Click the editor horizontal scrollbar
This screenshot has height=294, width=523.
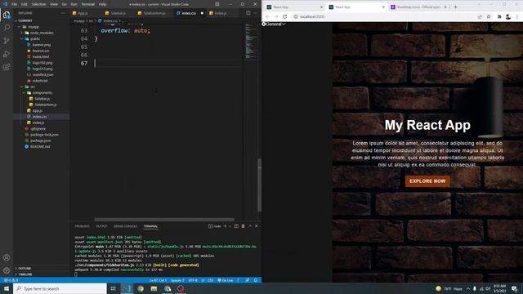pyautogui.click(x=164, y=220)
